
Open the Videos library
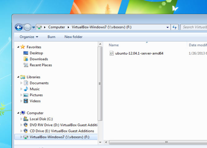pyautogui.click(x=35, y=101)
